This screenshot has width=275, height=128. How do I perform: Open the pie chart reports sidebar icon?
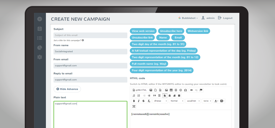click(39, 48)
